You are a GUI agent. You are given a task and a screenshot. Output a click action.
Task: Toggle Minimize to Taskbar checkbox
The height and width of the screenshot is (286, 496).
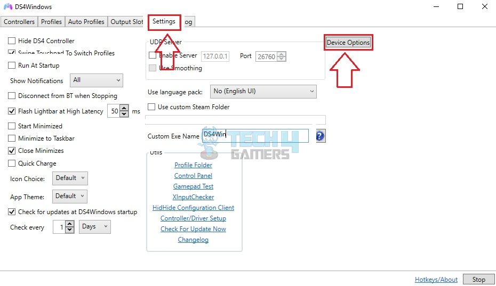tap(12, 138)
